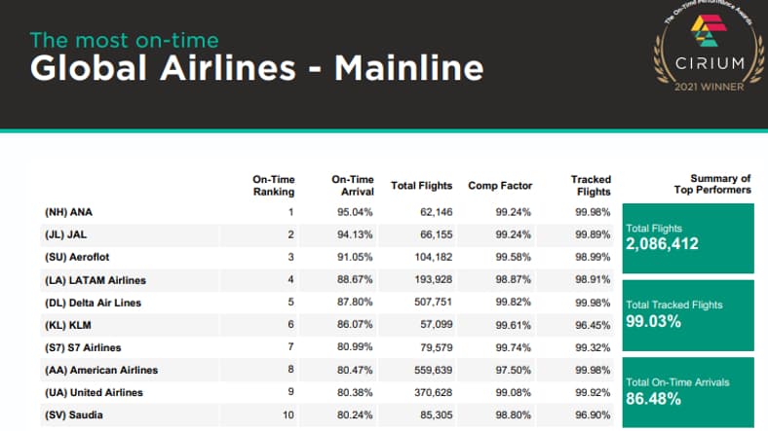Viewport: 768px width, 431px height.
Task: Click the (S7) S7 Airlines entry
Action: [x=85, y=347]
